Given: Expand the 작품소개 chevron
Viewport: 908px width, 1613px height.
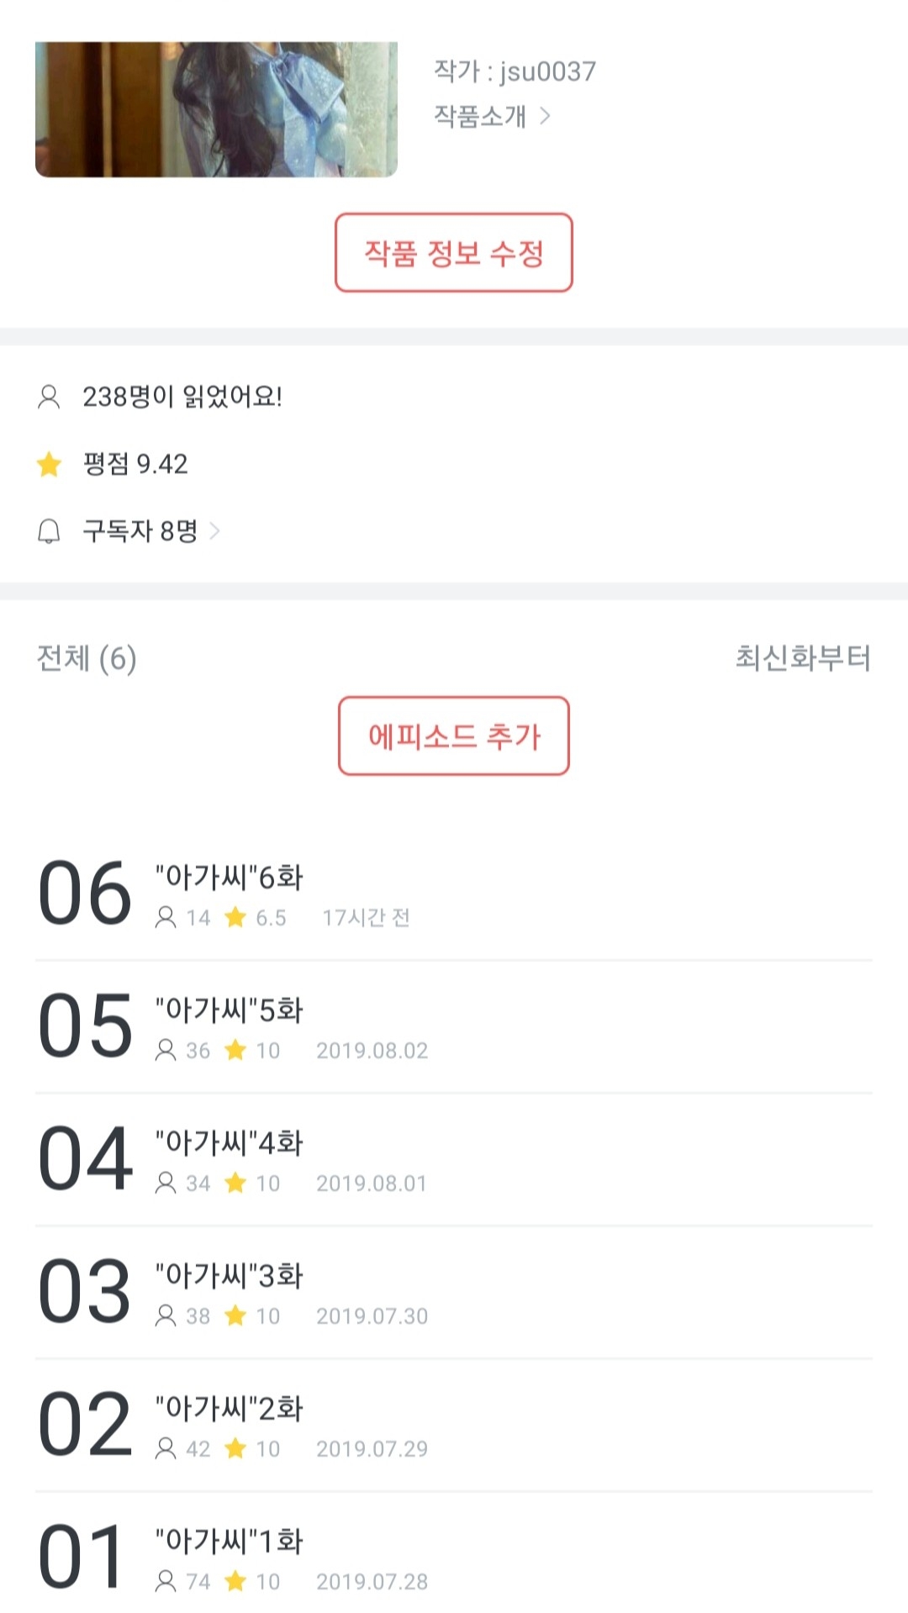Looking at the screenshot, I should (545, 116).
